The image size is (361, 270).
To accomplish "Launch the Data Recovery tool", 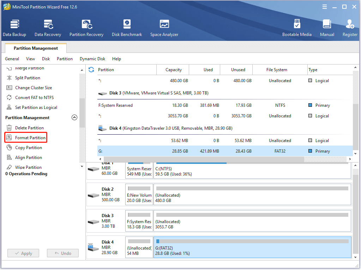I will [48, 28].
